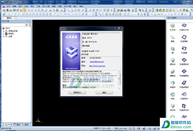Select the 长方体 (box) element in library
The image size is (193, 131).
tap(172, 27)
